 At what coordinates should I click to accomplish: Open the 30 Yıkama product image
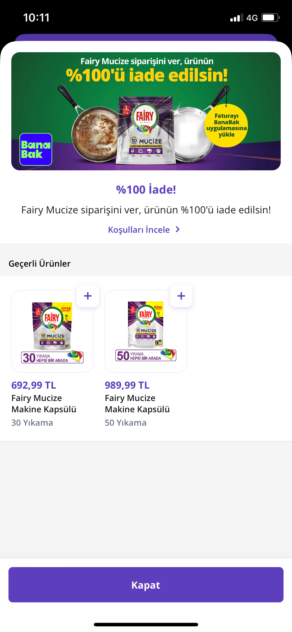(x=53, y=331)
